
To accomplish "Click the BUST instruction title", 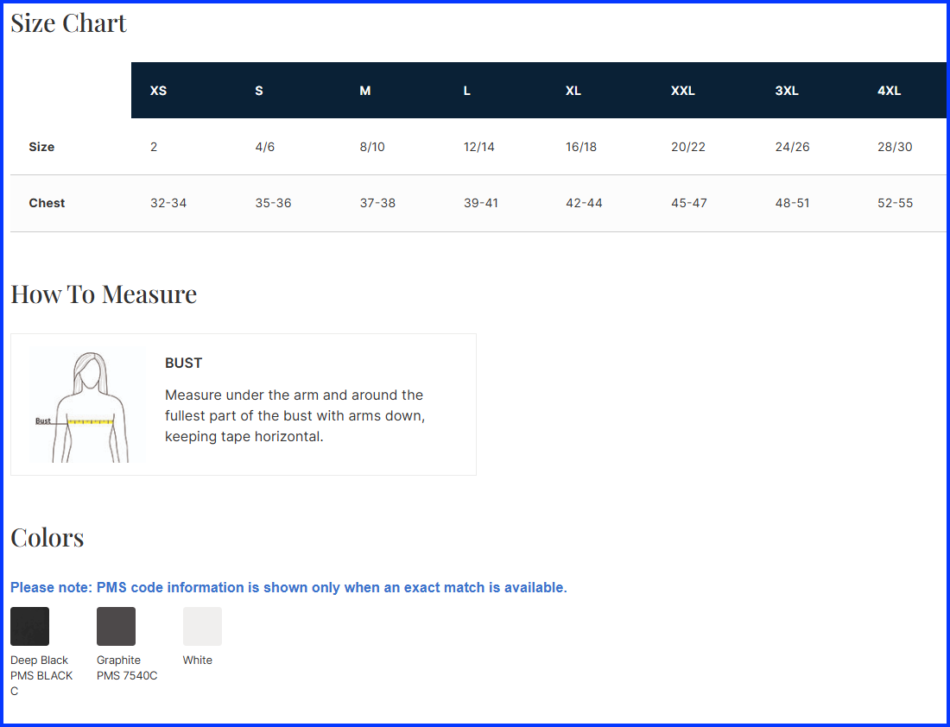I will pos(183,363).
